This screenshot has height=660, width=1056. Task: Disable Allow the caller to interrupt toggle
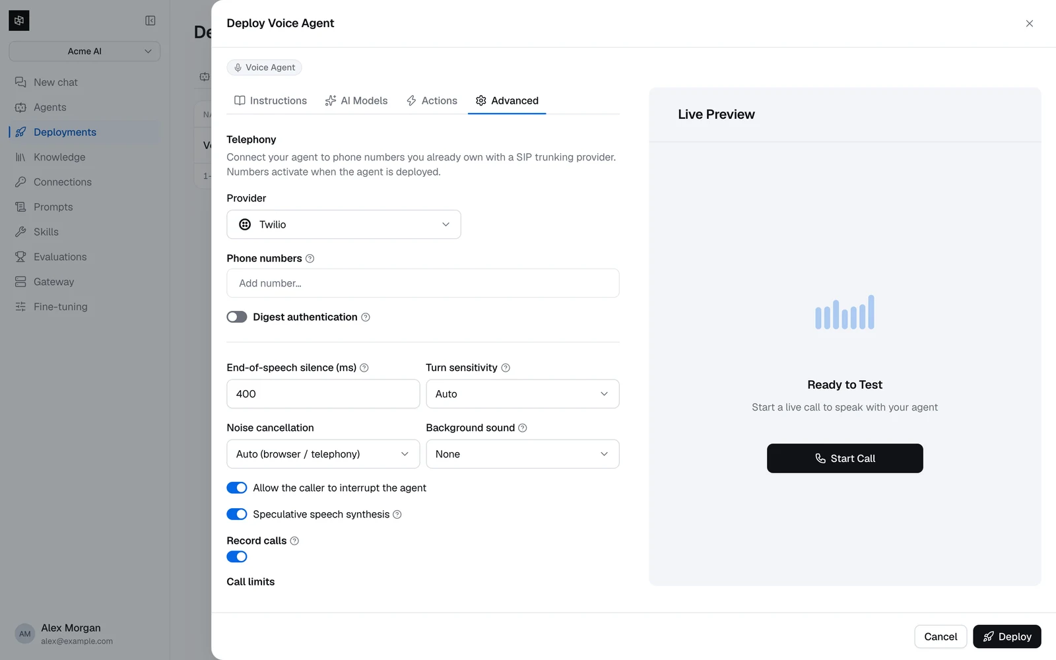click(x=237, y=488)
